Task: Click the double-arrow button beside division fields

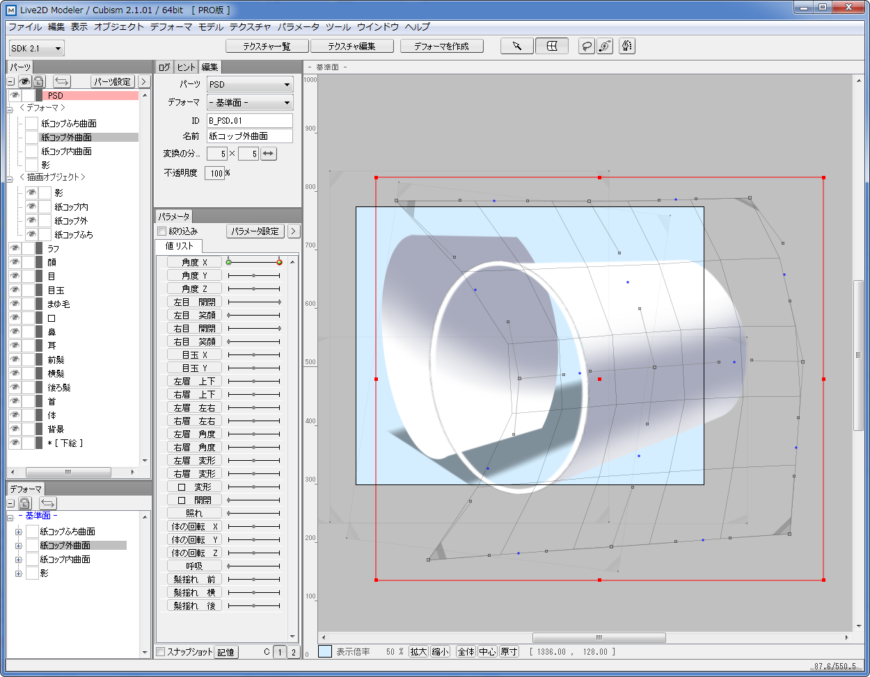Action: point(269,154)
